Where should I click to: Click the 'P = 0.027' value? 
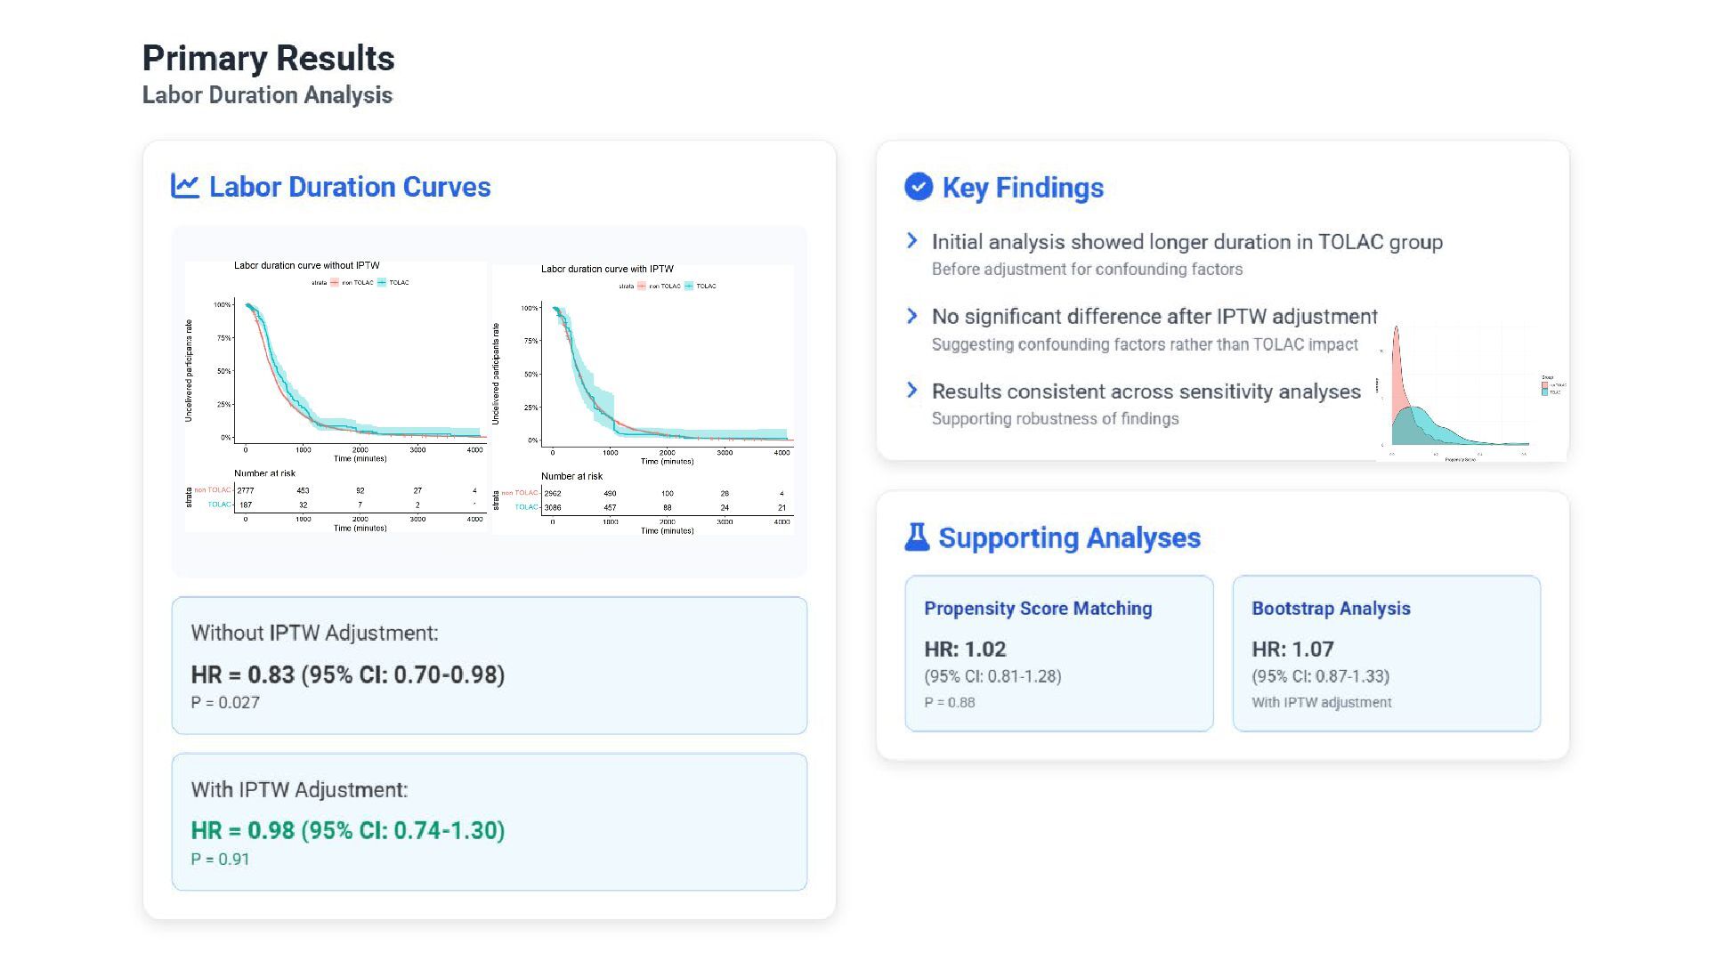[225, 703]
